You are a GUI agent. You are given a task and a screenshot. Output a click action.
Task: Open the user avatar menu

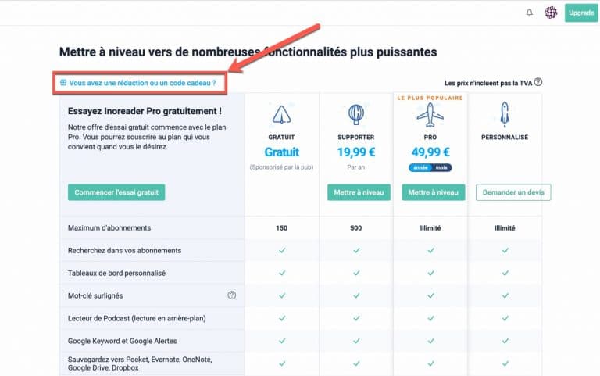click(x=551, y=13)
